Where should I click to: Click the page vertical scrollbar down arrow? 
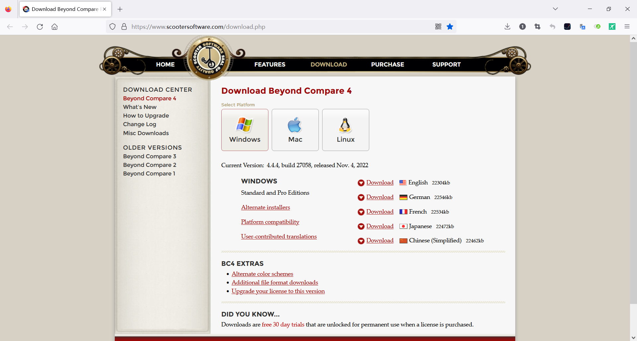pyautogui.click(x=633, y=338)
